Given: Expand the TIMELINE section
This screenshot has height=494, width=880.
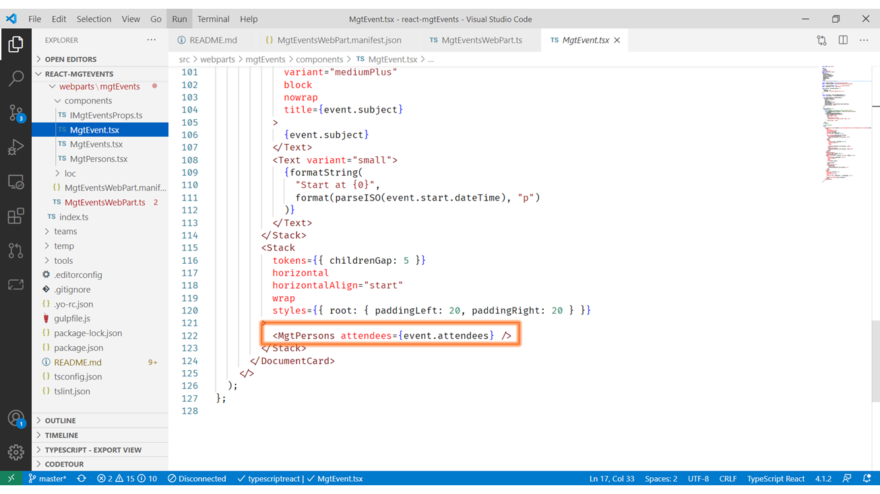Looking at the screenshot, I should point(61,435).
